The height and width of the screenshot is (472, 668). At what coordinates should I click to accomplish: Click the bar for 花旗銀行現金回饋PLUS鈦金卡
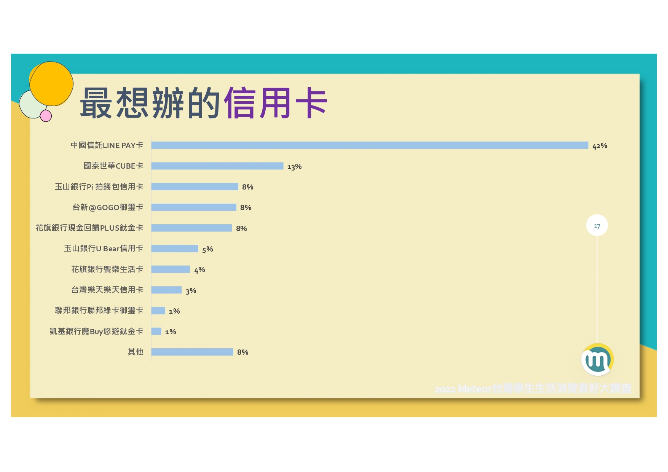pyautogui.click(x=191, y=228)
